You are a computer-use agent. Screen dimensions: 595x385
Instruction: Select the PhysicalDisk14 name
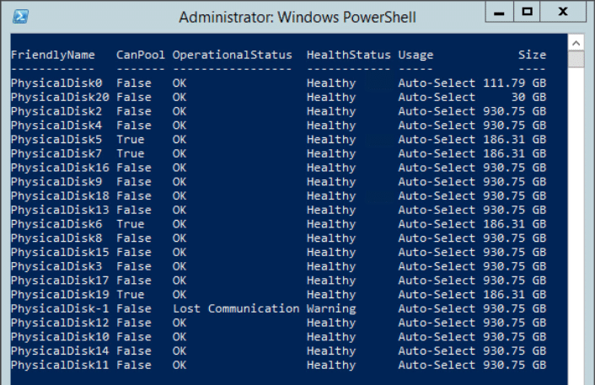60,350
